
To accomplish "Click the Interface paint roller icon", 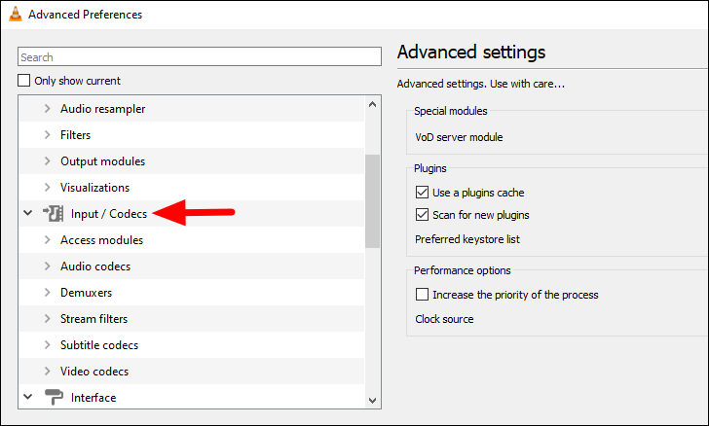I will click(x=54, y=397).
